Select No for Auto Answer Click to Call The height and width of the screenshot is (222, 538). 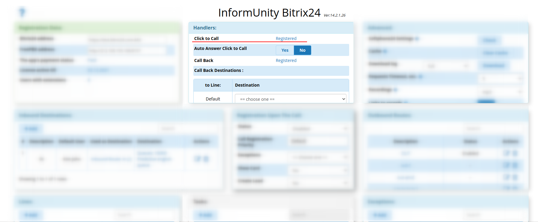302,50
